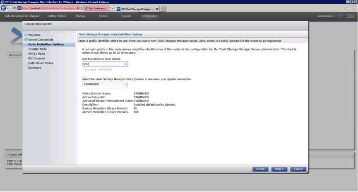Go to Server Credentials wizard step
This screenshot has height=192, width=358.
41,40
